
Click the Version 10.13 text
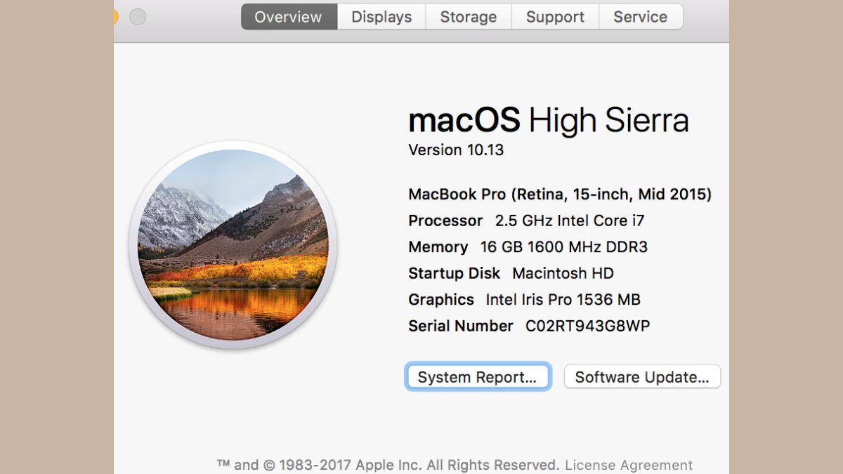pos(456,150)
